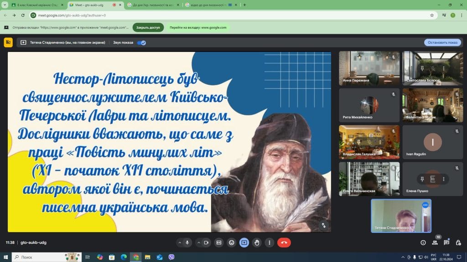Select Валентина Мулик's video tile
467x262 pixels.
click(433, 105)
